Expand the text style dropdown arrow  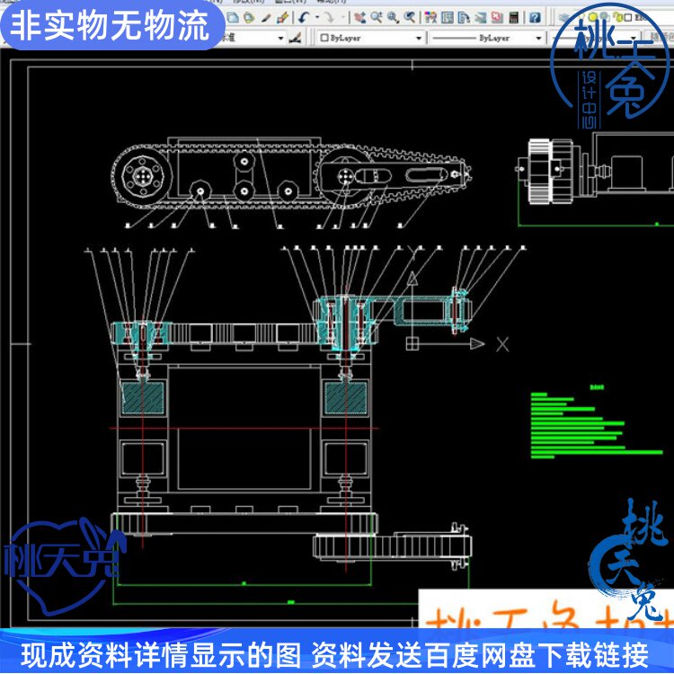(280, 39)
